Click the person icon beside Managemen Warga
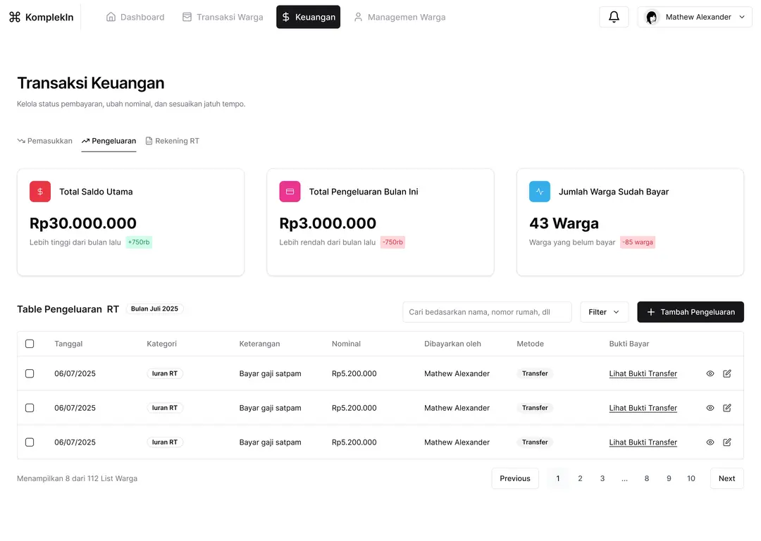Image resolution: width=761 pixels, height=541 pixels. (358, 17)
